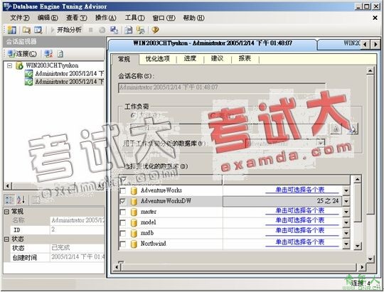
Task: Click 开始分析 start analysis button
Action: click(x=66, y=30)
